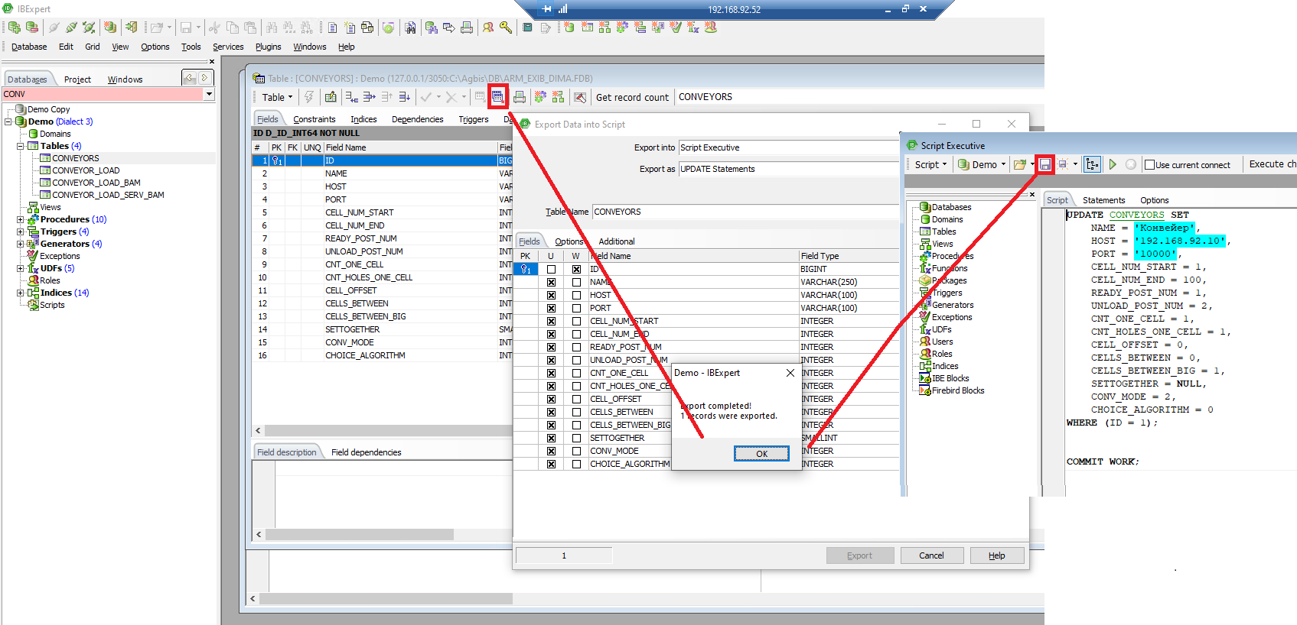Image resolution: width=1297 pixels, height=625 pixels.
Task: Click the Unregister Database toolbar icon
Action: click(32, 28)
